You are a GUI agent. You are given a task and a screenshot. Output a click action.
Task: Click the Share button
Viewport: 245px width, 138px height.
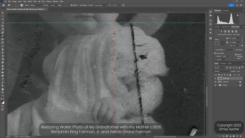[x=231, y=5]
